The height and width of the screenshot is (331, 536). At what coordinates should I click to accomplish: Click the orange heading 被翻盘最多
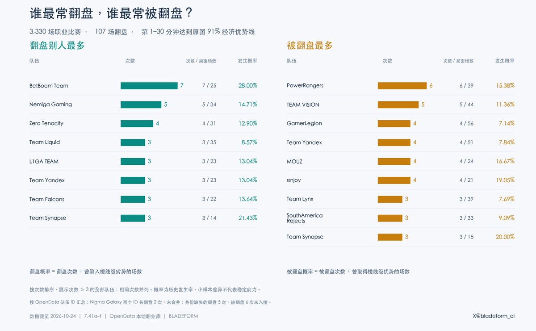310,45
